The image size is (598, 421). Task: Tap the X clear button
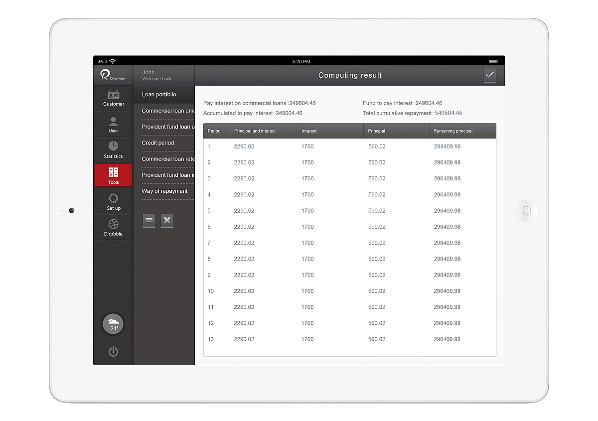[x=167, y=220]
